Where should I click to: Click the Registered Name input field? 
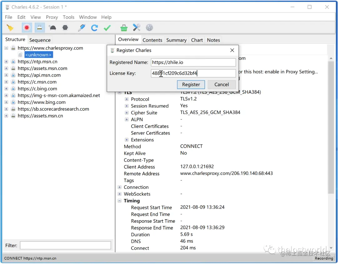[193, 62]
